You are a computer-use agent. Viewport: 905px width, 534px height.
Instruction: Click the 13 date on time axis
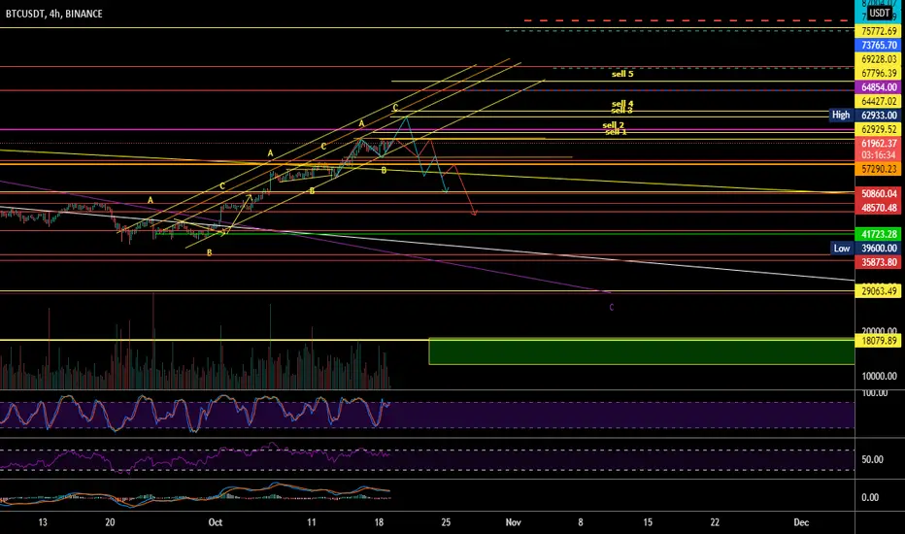click(x=43, y=522)
